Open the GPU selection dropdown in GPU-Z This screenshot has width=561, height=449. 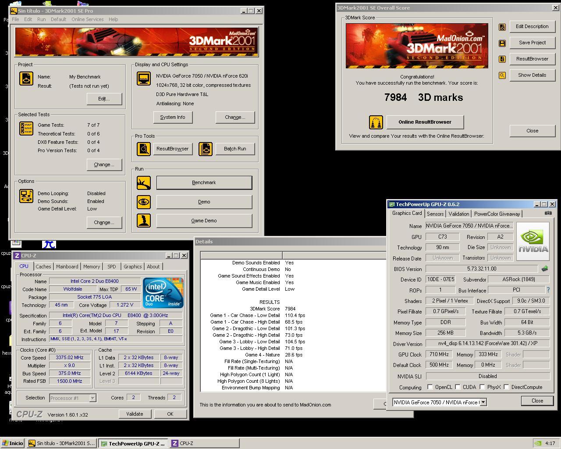coord(483,402)
